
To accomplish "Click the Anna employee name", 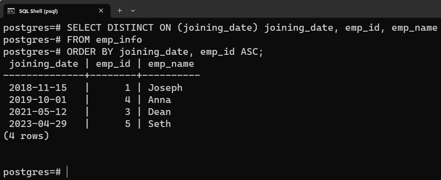I will pyautogui.click(x=160, y=100).
